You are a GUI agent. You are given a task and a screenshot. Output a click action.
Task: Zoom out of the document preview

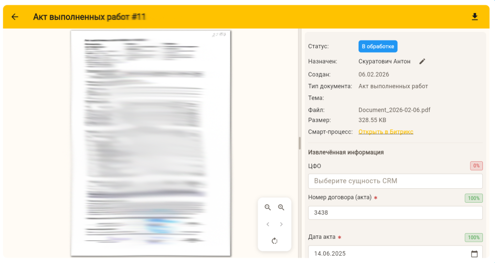coord(268,208)
